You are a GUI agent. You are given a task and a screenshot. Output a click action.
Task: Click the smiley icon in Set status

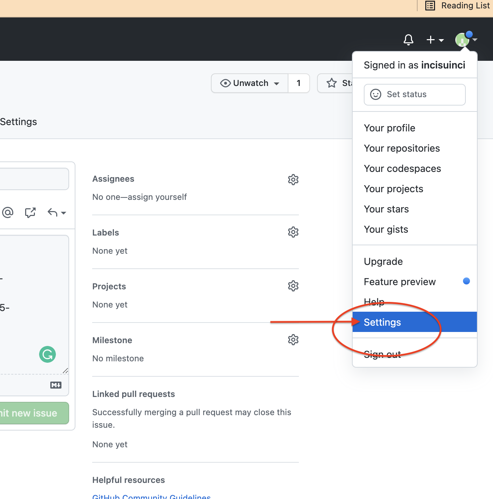[375, 94]
